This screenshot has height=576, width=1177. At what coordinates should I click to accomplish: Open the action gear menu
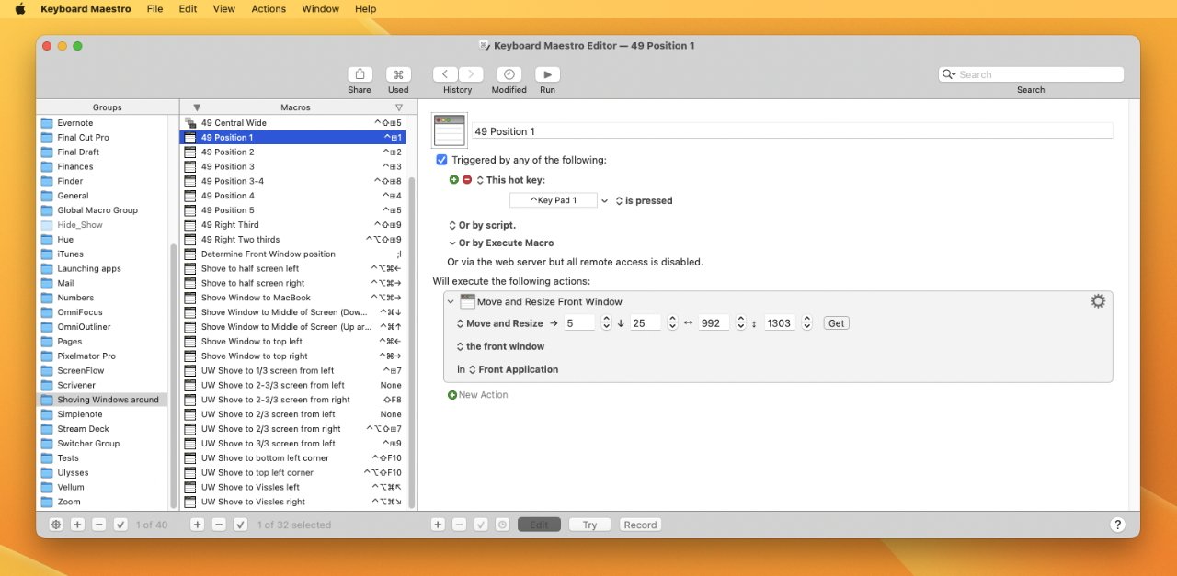coord(1098,301)
